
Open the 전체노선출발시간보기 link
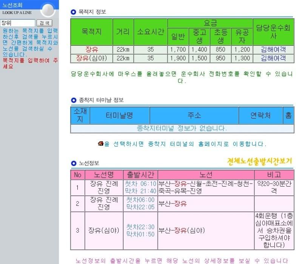[260, 161]
